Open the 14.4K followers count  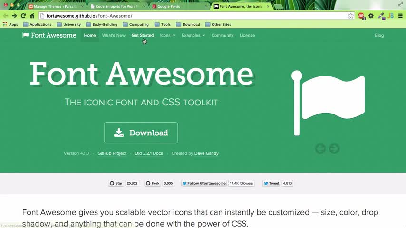242,183
